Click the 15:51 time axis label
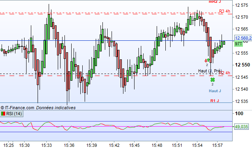The image size is (252, 148). [177, 145]
